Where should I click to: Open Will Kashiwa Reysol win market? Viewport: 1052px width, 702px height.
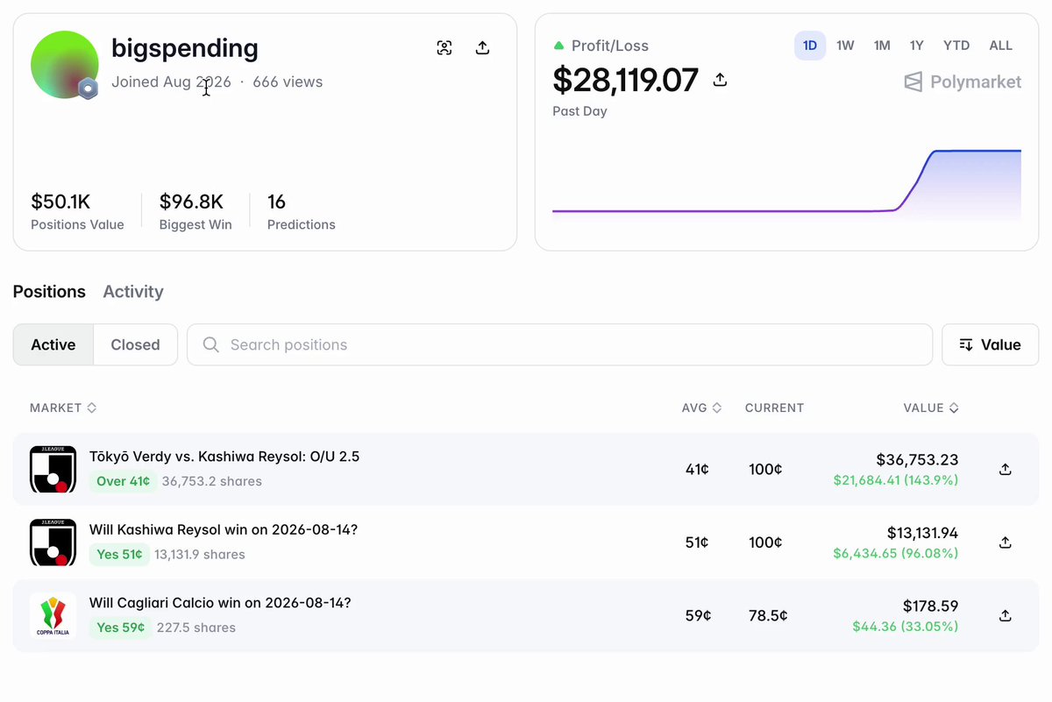[x=224, y=529]
